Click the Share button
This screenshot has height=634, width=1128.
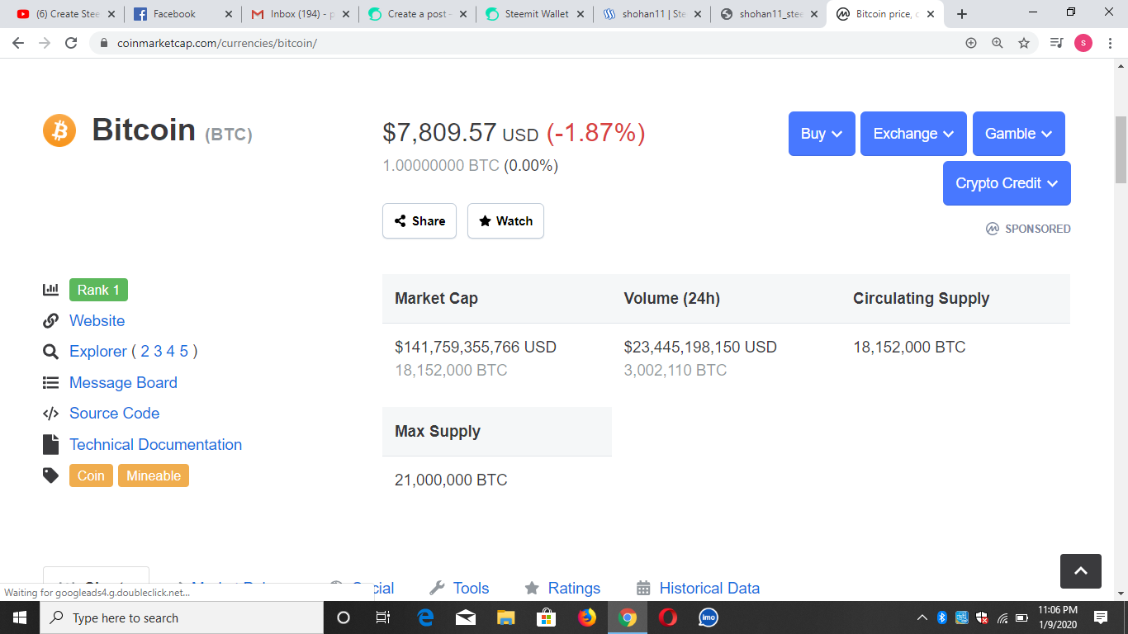click(x=419, y=221)
